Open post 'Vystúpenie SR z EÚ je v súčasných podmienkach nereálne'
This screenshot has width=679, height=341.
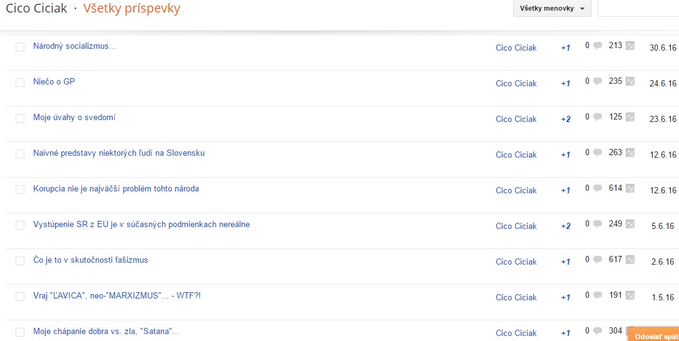141,225
